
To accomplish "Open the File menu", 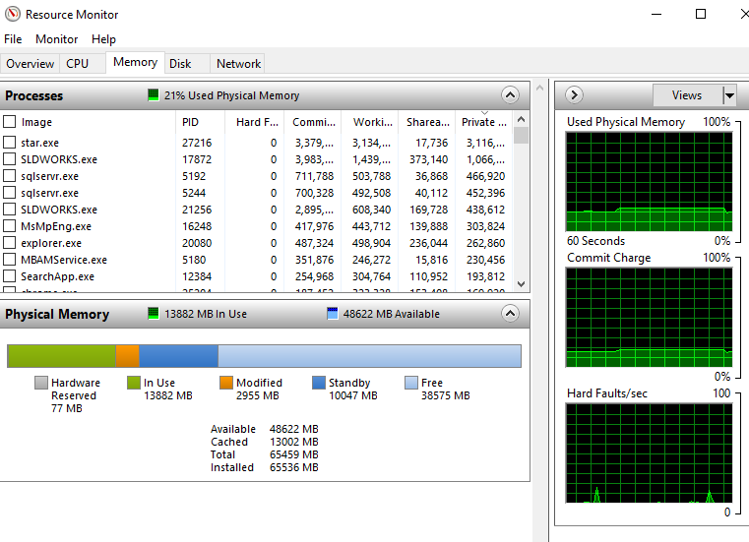I will [x=13, y=39].
